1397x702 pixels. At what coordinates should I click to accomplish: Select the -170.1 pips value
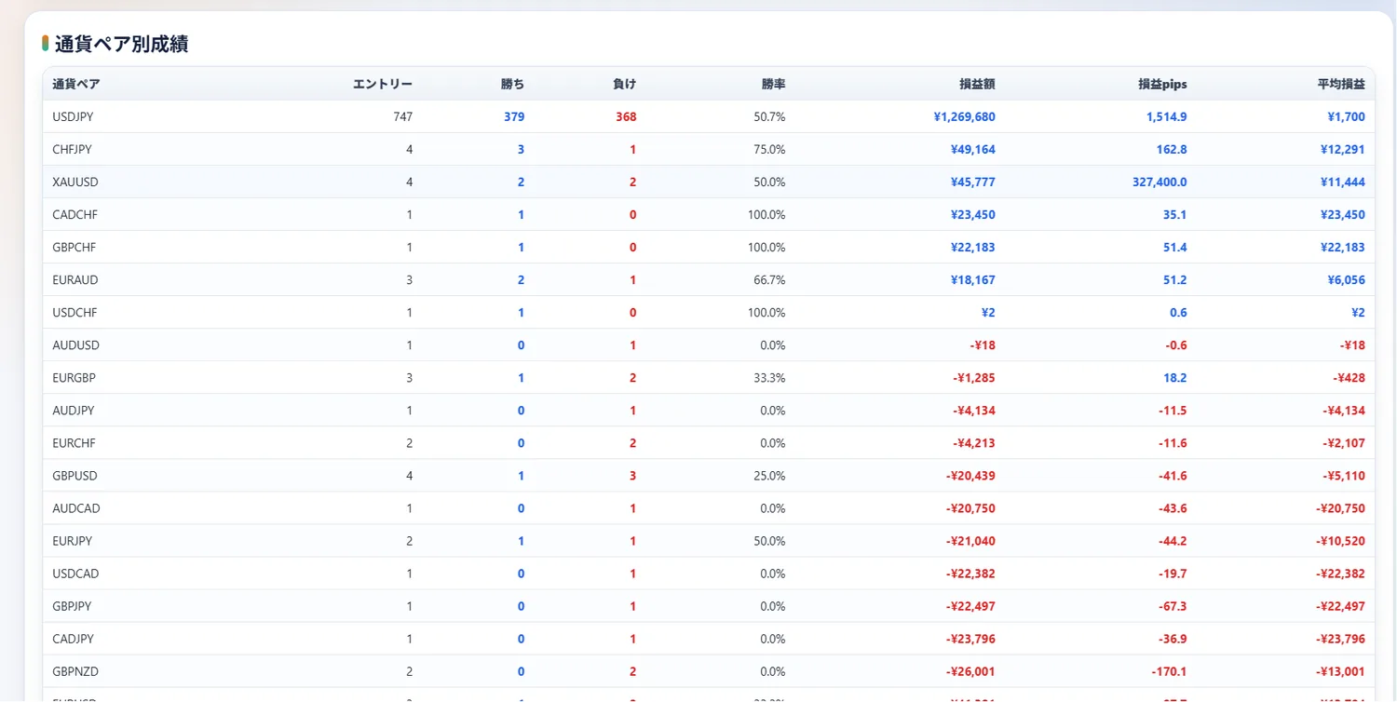point(1170,671)
